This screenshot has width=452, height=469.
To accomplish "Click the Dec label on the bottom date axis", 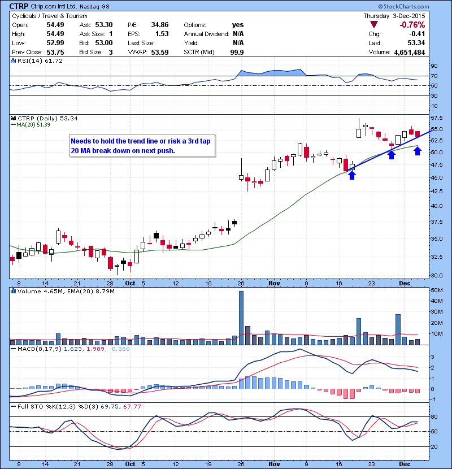I will coord(405,464).
